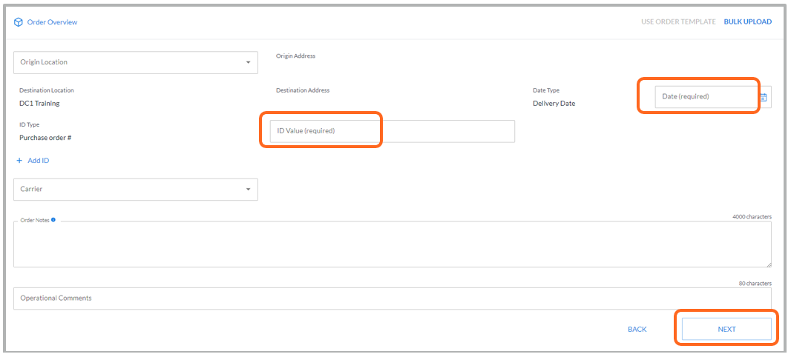Expand the Carrier dropdown arrow
This screenshot has width=791, height=357.
(248, 190)
